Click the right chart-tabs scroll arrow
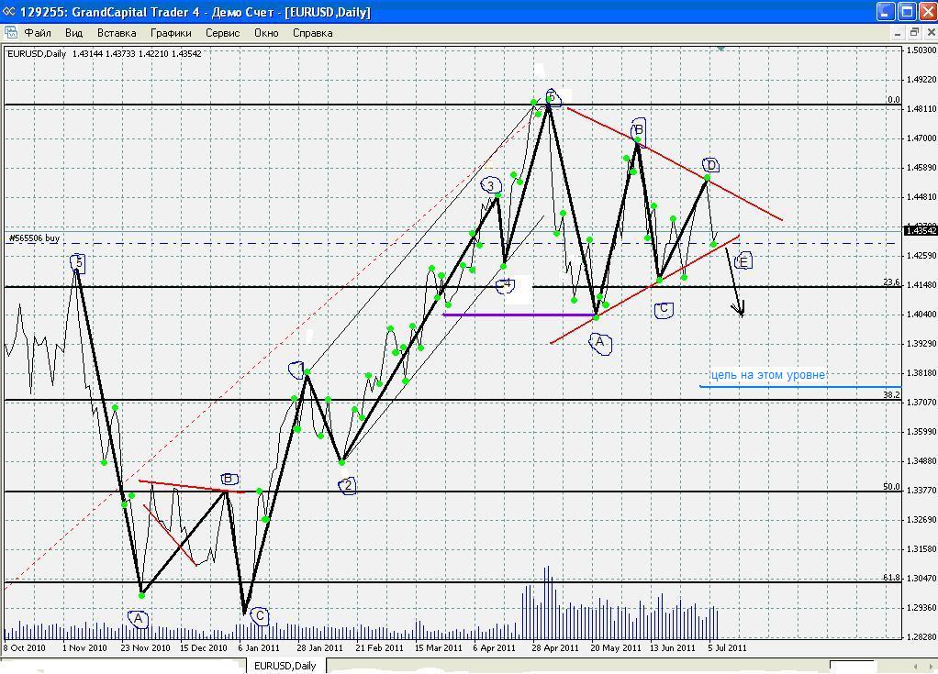The width and height of the screenshot is (938, 674). click(931, 666)
